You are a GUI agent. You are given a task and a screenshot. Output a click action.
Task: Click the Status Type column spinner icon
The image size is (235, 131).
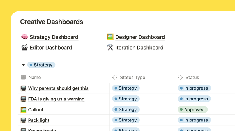pos(115,78)
